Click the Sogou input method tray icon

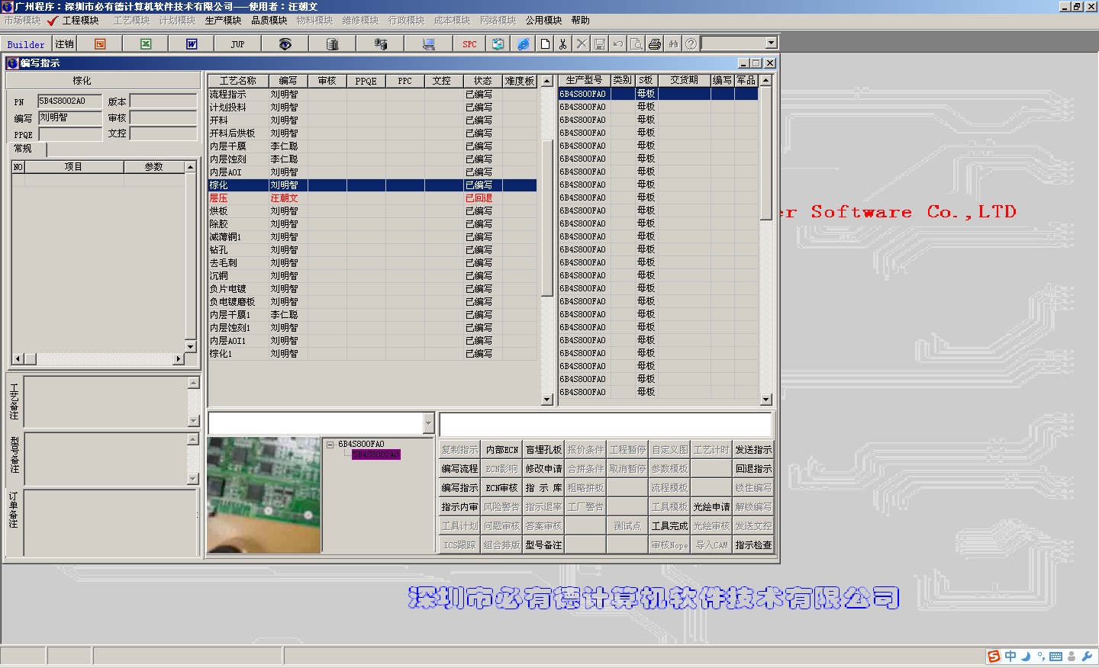pyautogui.click(x=993, y=657)
